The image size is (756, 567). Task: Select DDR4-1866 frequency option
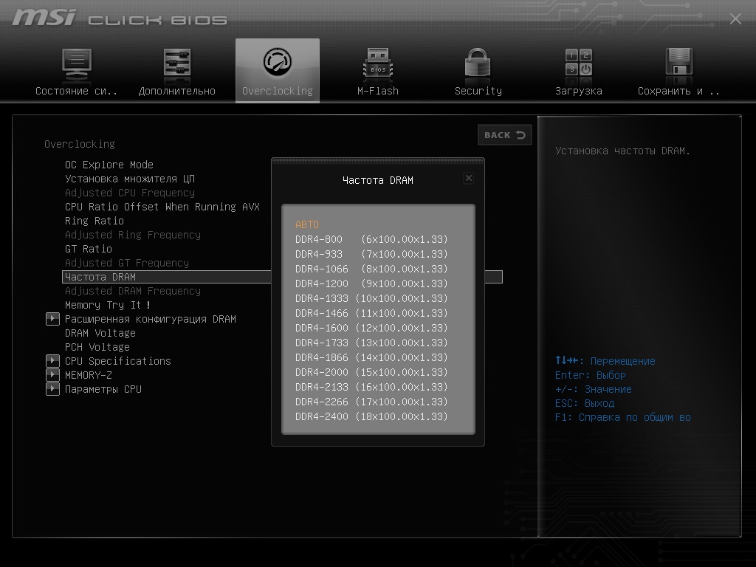[x=372, y=358]
